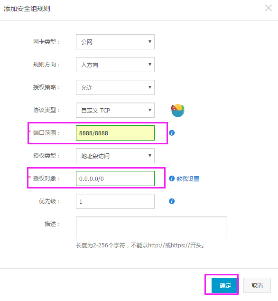Click the info icon beside 授权对象
278x301 pixels.
click(x=172, y=179)
